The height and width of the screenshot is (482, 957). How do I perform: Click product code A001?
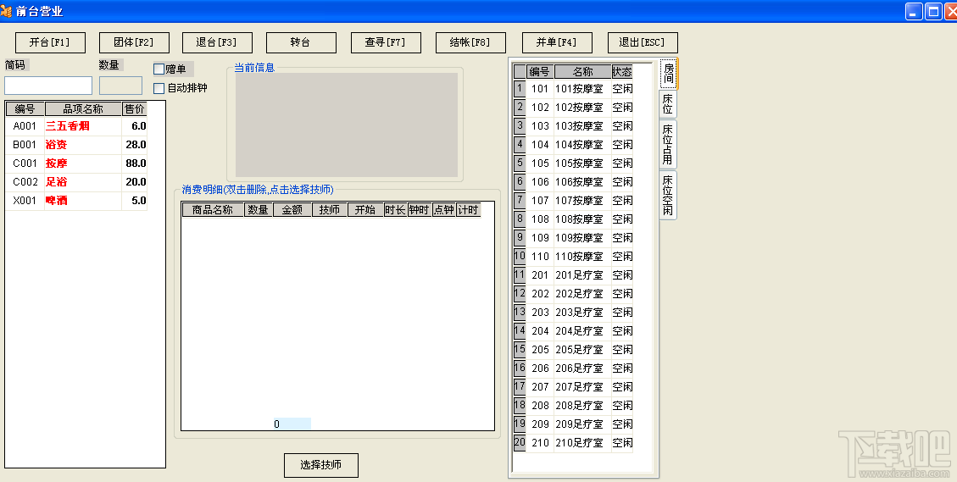point(25,126)
